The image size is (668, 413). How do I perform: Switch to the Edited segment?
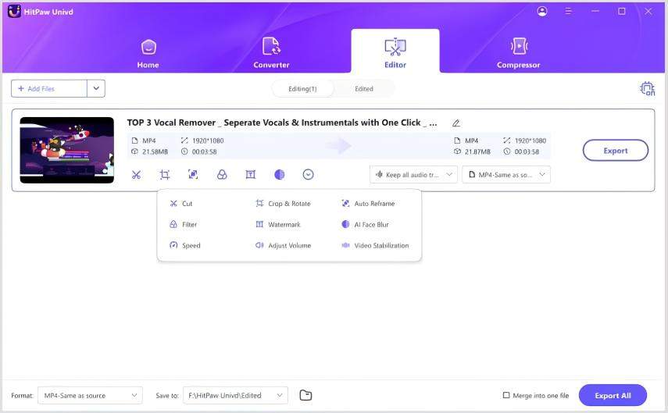363,89
